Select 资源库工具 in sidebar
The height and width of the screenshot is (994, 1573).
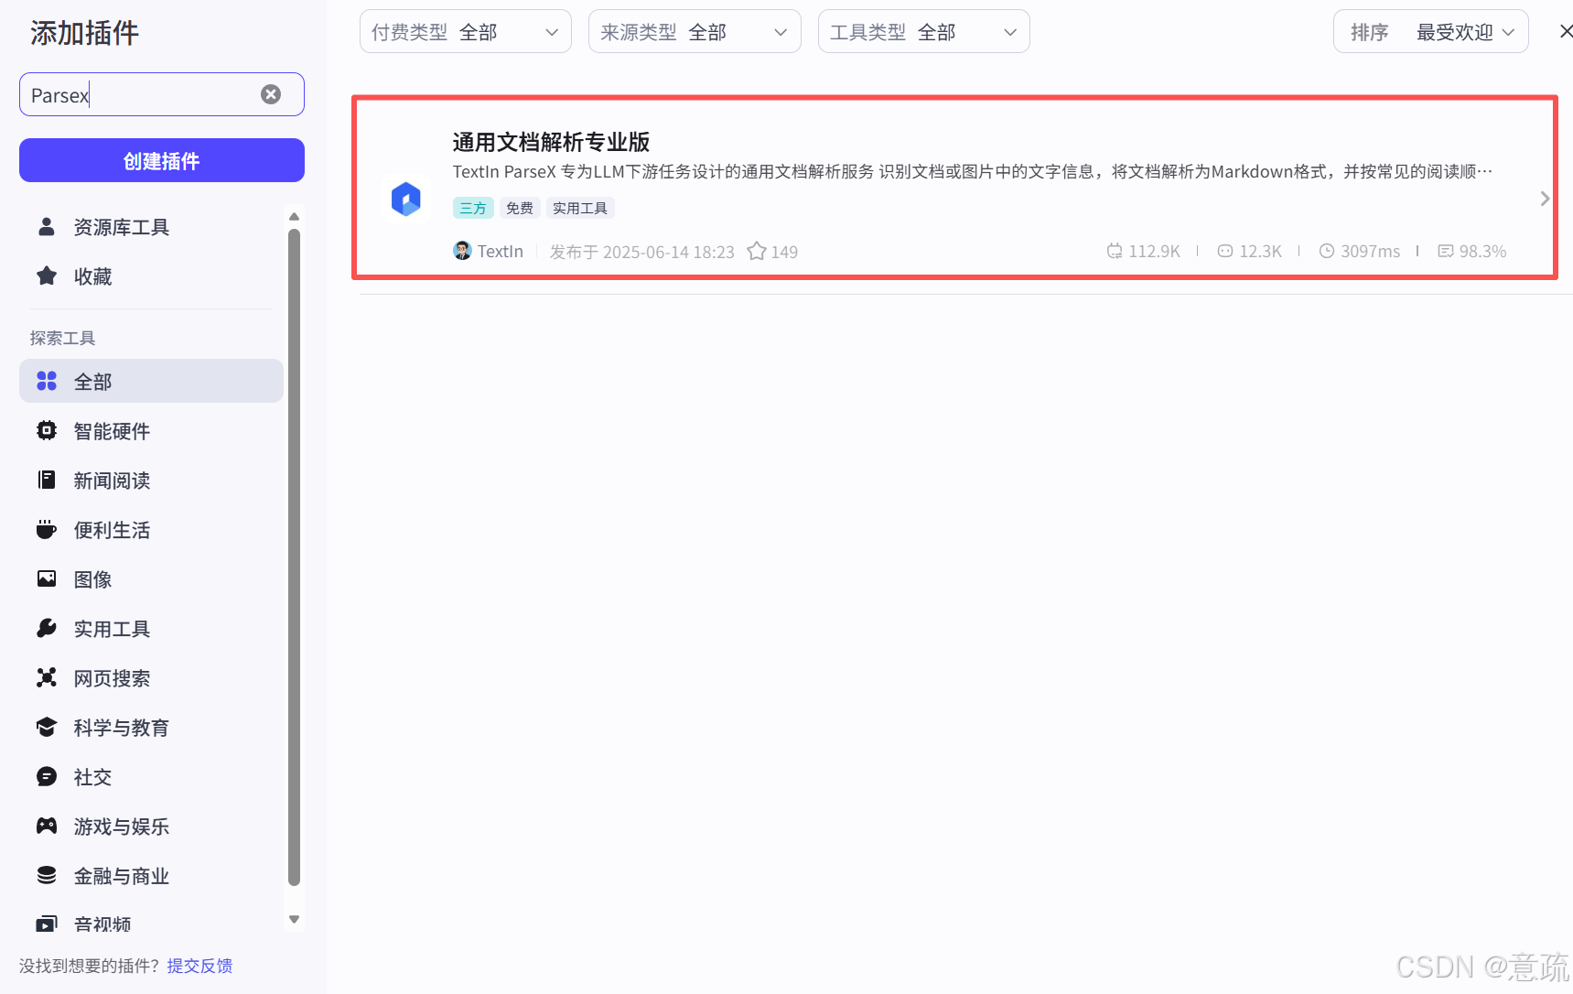click(x=151, y=226)
